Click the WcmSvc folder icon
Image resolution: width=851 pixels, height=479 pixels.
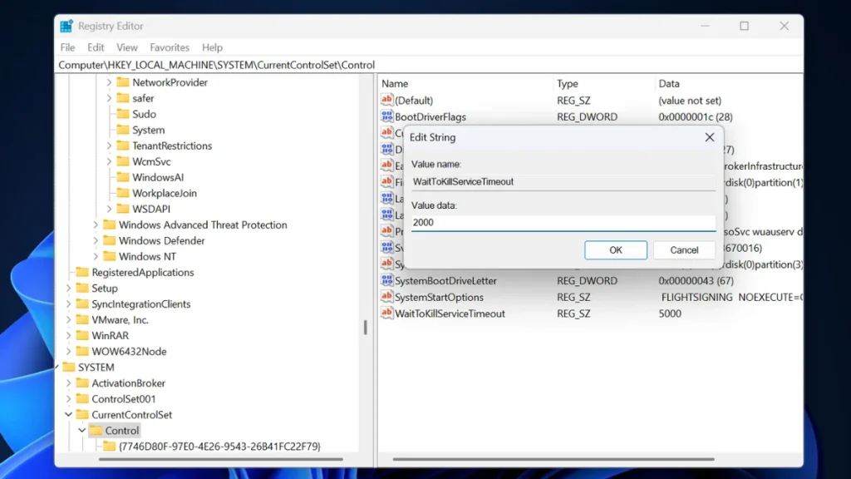[123, 161]
